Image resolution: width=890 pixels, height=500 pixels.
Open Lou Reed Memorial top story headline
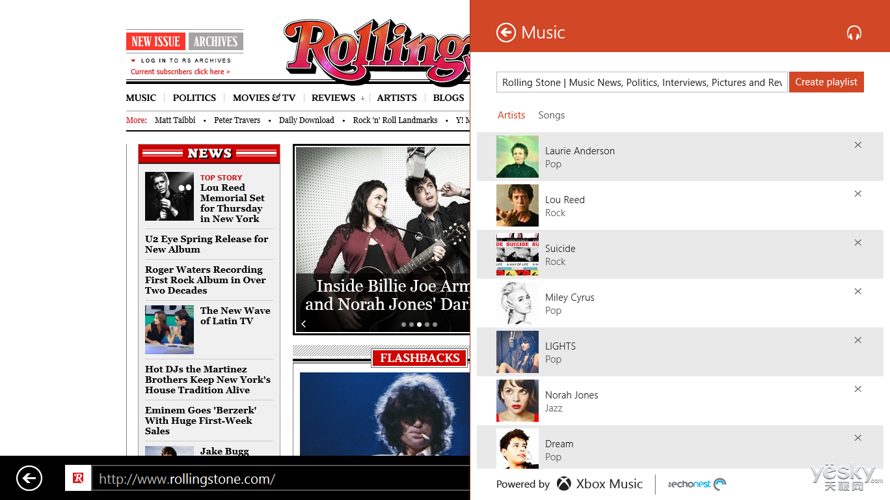click(232, 203)
